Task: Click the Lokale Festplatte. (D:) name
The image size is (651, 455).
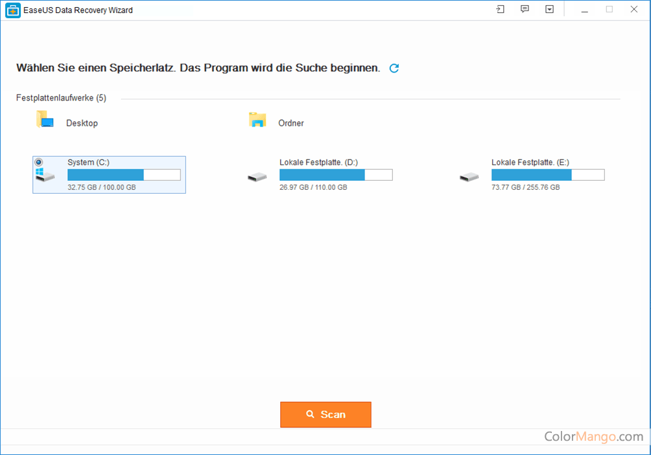Action: tap(318, 162)
